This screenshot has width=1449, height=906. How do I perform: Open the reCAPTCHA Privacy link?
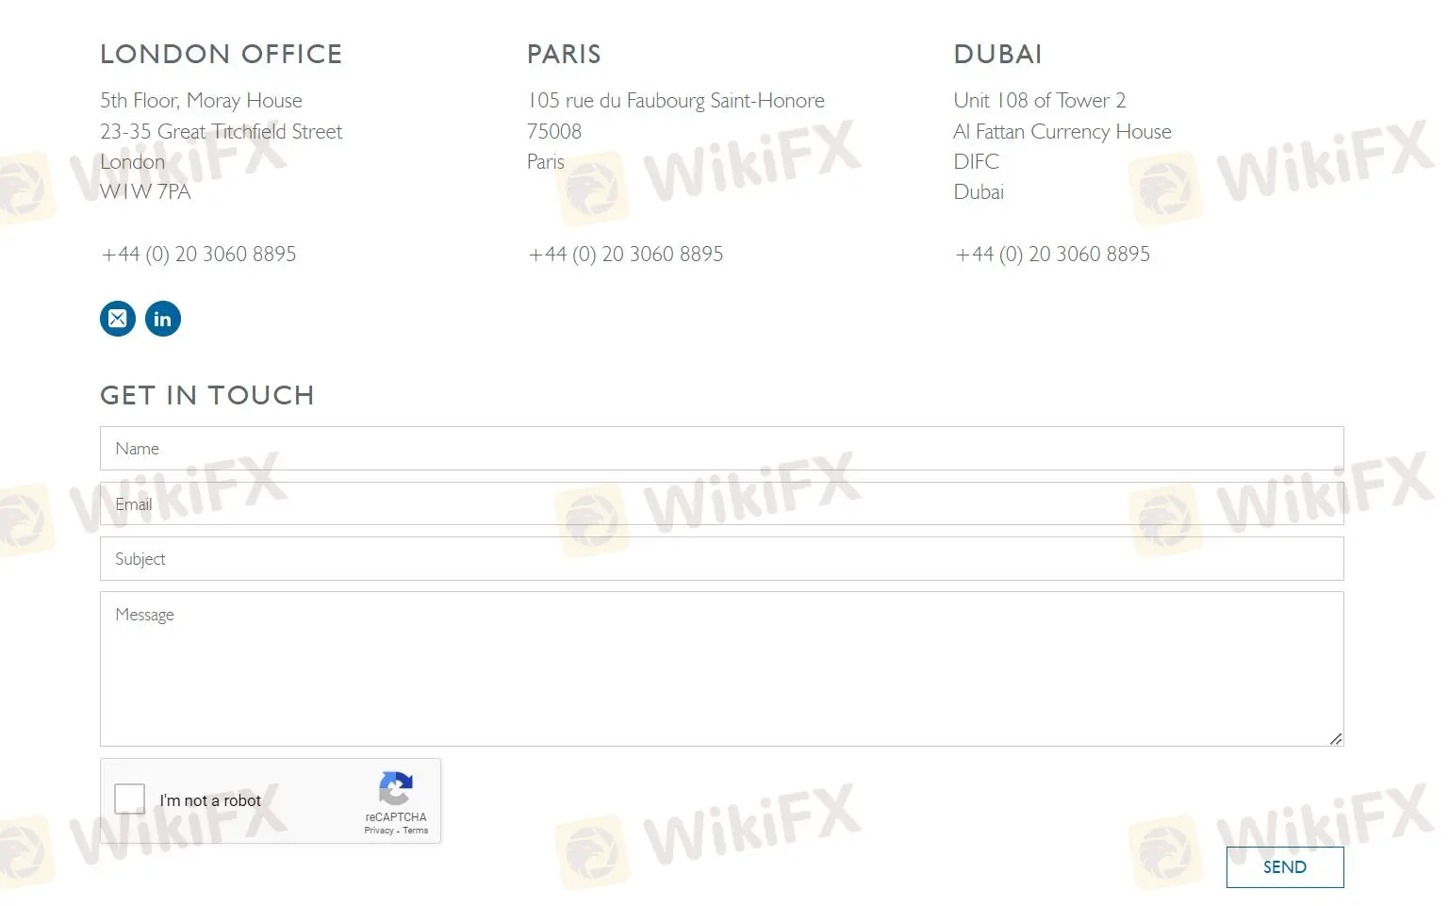[x=379, y=831]
